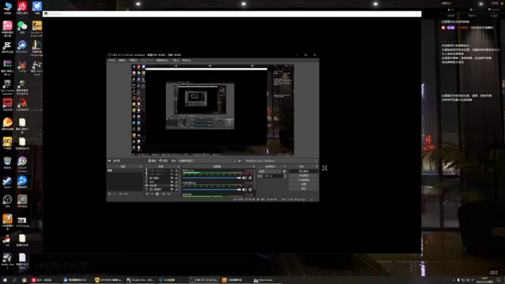Move scene down in Scenes panel
505x284 pixels.
[x=126, y=194]
